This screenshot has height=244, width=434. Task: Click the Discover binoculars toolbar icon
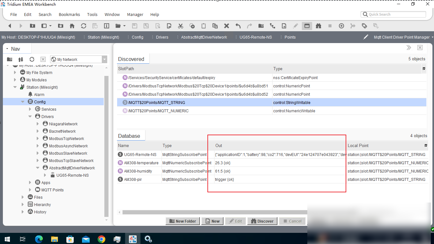click(x=318, y=26)
